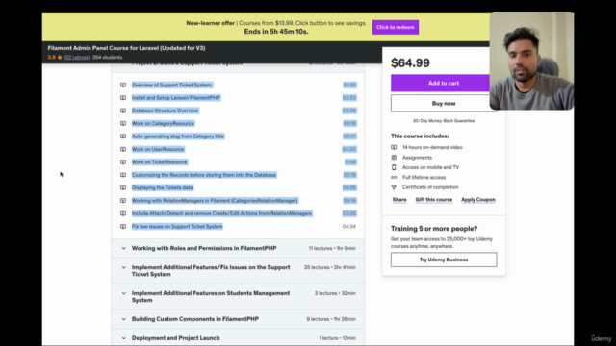Click video icon beside Working with RelationManagers lecture
The height and width of the screenshot is (346, 616).
[x=123, y=201]
